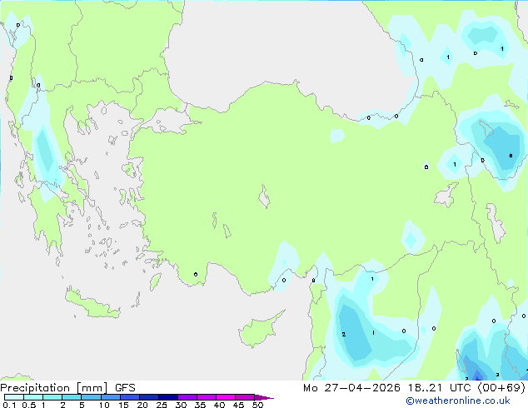Pick the 2–5 mm legend swatch
Viewport: 528px width, 408px height.
tap(72, 397)
